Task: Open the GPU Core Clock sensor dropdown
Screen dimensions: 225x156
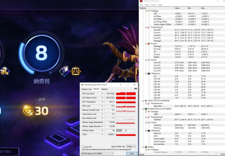Action: 102,94
